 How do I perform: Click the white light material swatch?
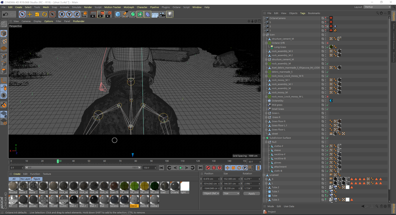pyautogui.click(x=185, y=187)
